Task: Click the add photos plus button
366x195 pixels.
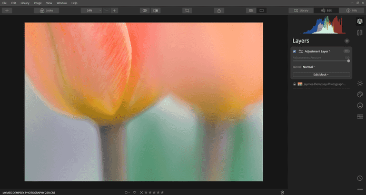Action: (7, 11)
